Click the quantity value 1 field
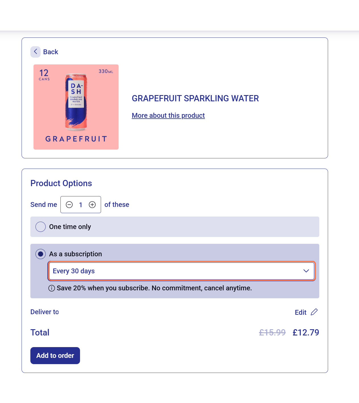Screen dimensions: 359x403 pyautogui.click(x=81, y=205)
